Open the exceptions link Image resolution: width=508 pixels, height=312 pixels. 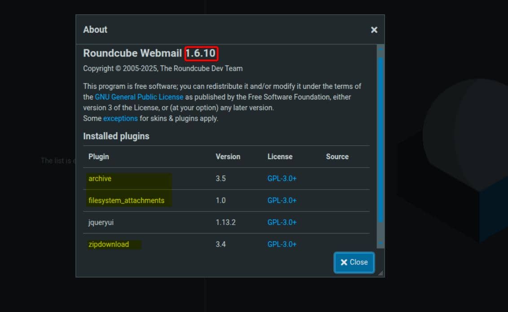click(x=120, y=118)
